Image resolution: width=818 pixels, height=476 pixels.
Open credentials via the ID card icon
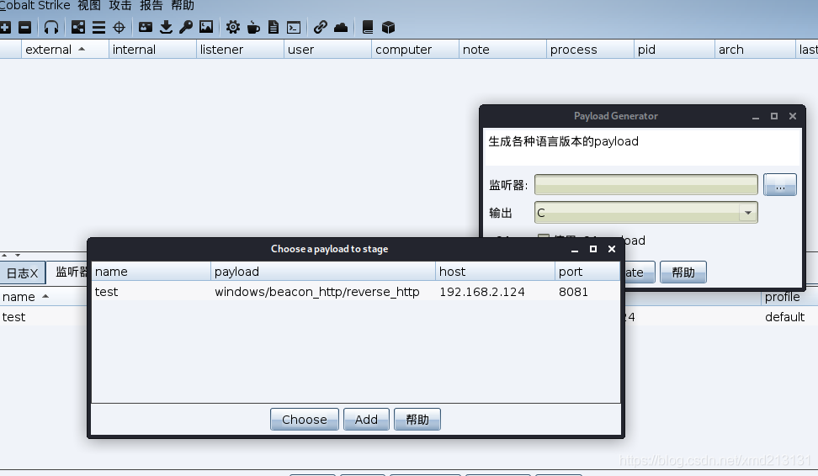click(146, 27)
